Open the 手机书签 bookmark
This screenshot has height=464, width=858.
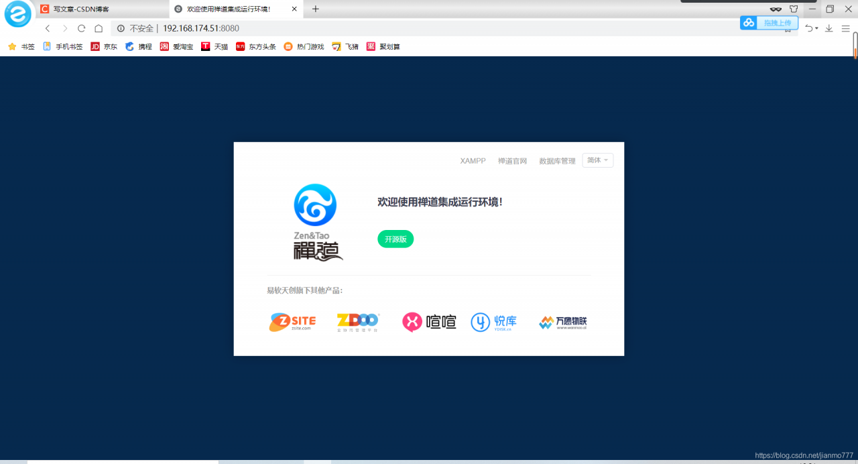[x=63, y=47]
